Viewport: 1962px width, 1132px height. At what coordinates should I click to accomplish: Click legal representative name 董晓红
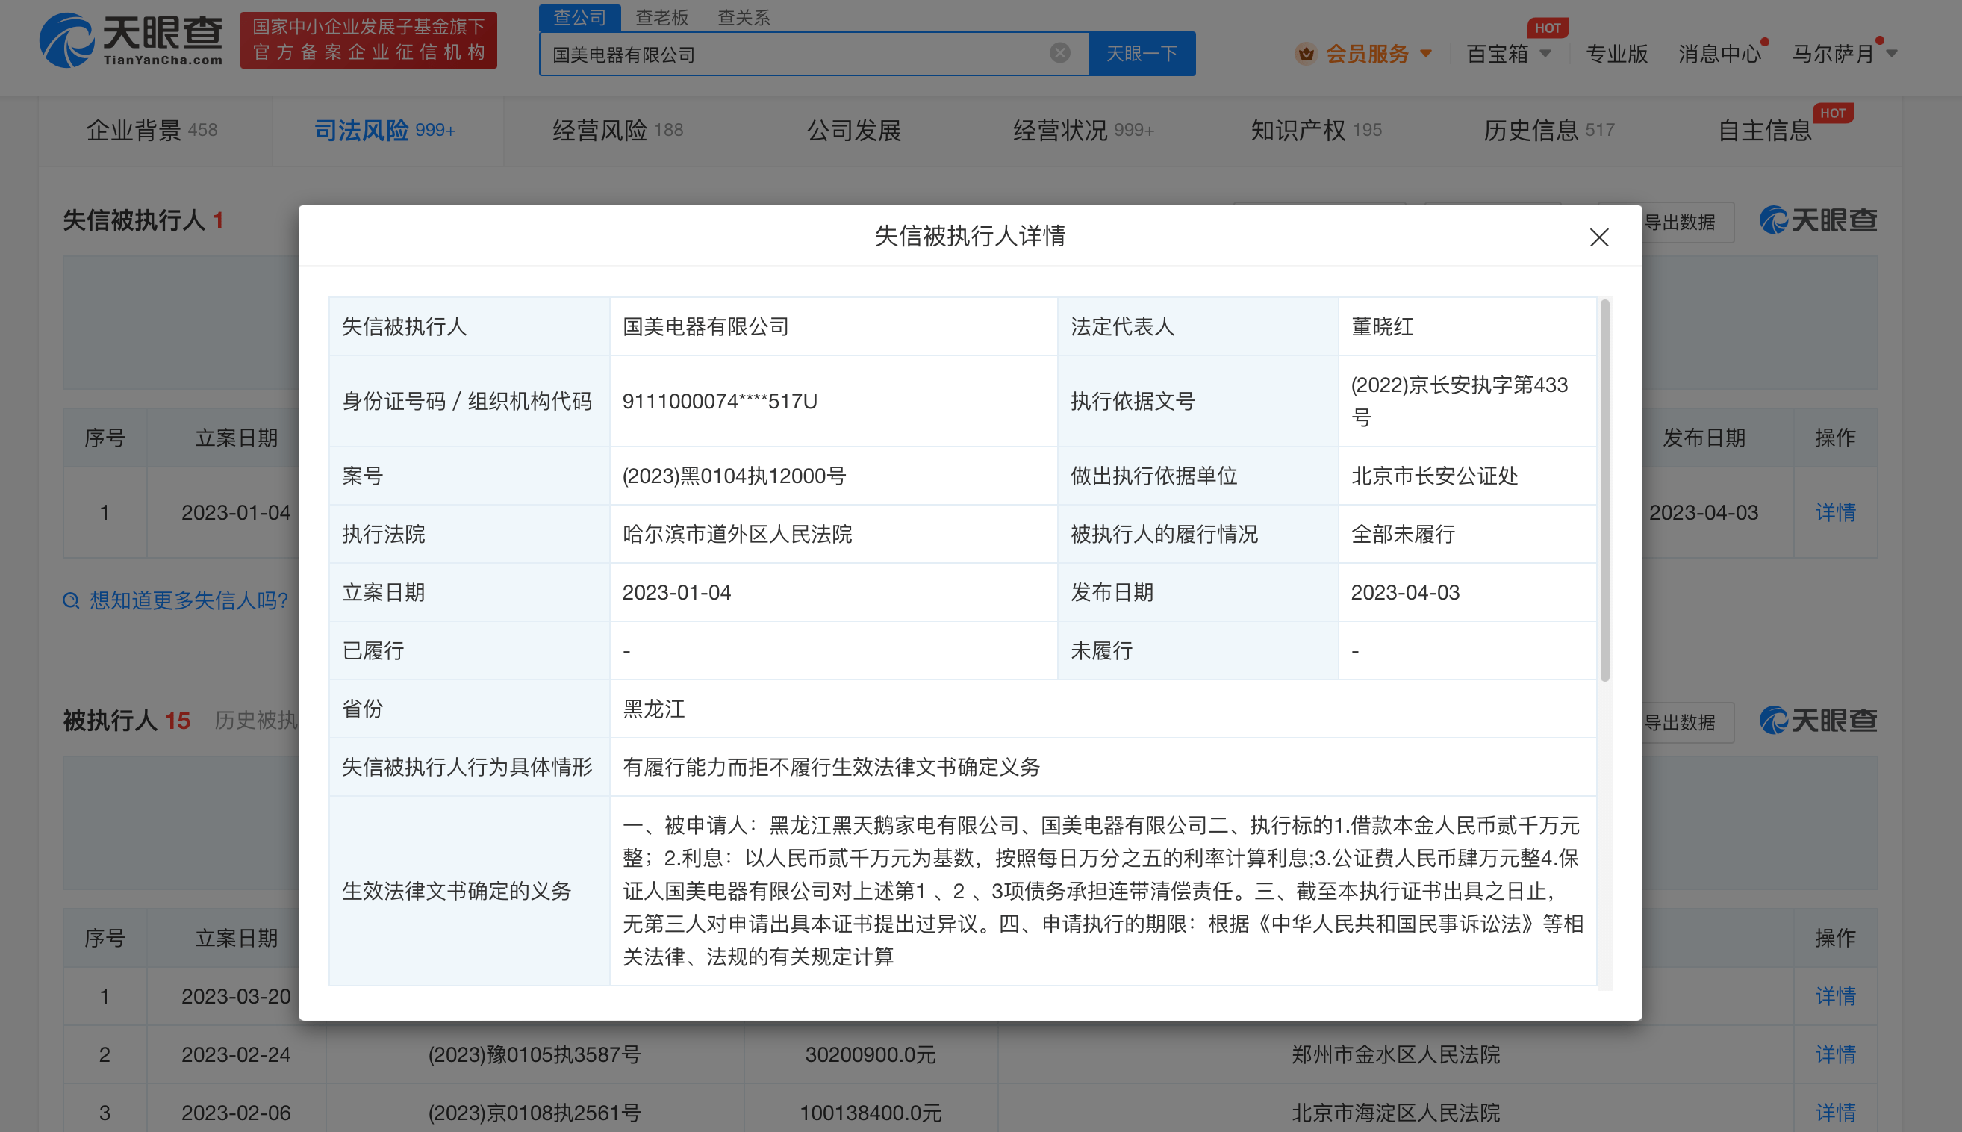1382,326
